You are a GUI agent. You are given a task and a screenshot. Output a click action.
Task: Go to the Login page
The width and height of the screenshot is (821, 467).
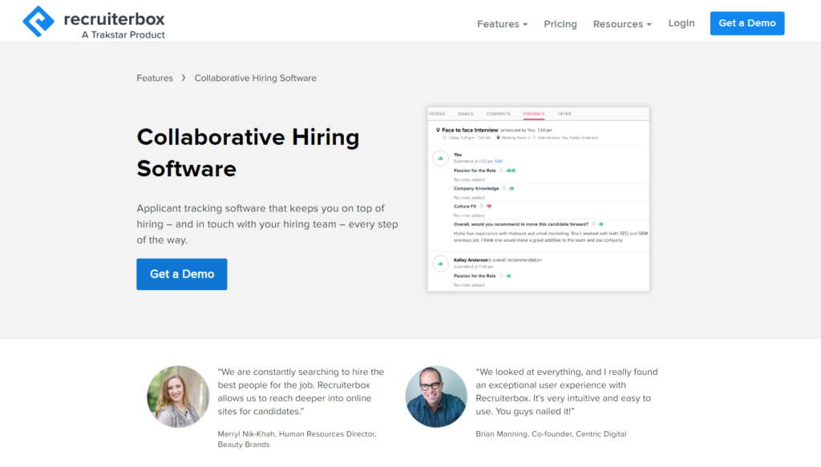click(681, 23)
